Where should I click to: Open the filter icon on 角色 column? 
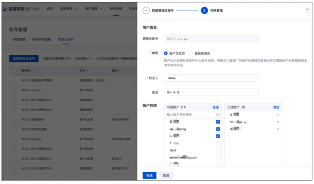pos(87,71)
